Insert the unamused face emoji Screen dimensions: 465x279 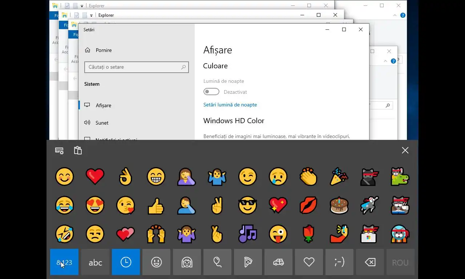tap(95, 234)
